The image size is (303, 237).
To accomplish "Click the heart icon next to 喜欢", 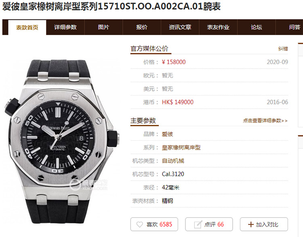I will tap(139, 225).
